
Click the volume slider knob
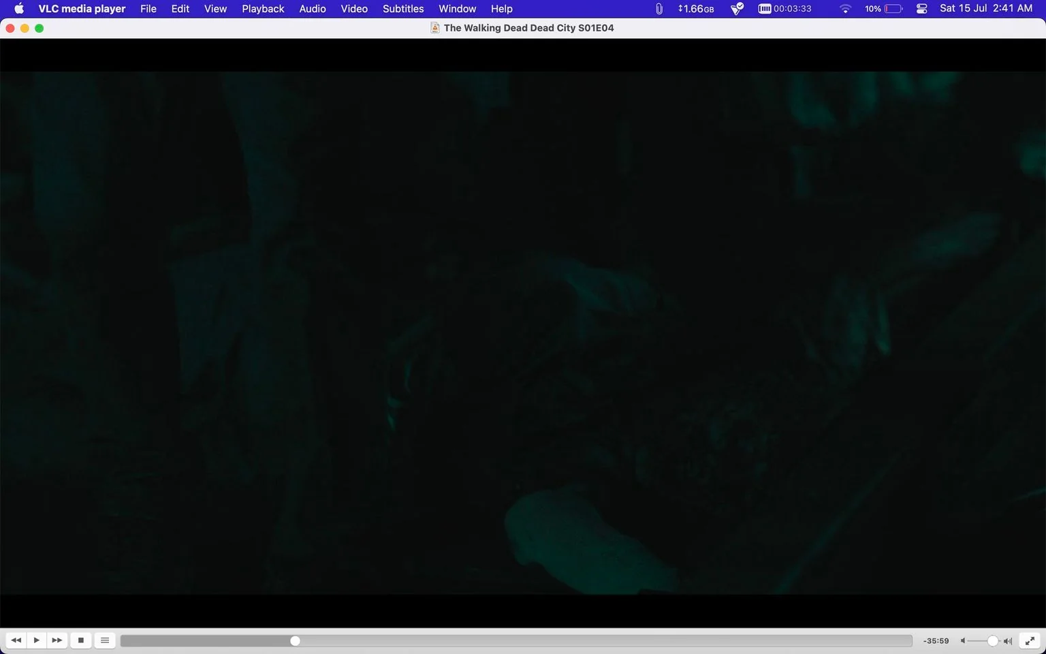tap(993, 641)
